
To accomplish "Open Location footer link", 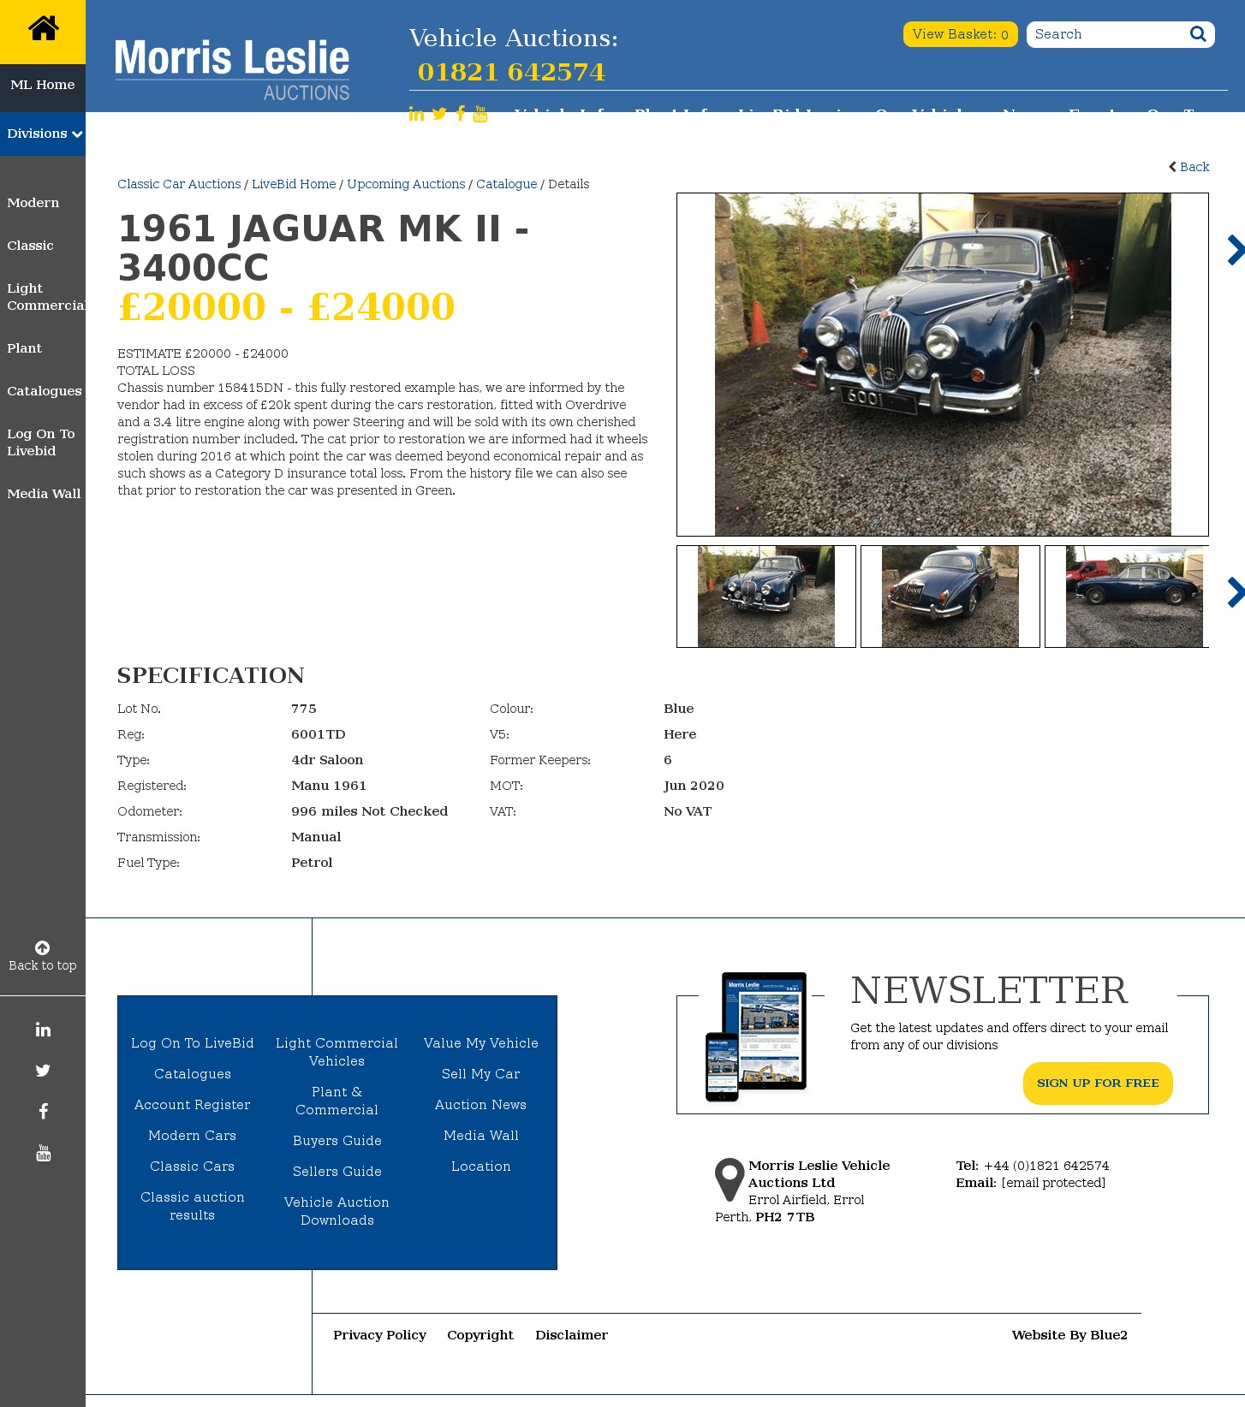I will (x=481, y=1167).
